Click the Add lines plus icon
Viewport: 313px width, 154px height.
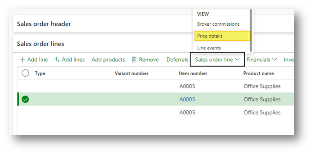(x=57, y=60)
